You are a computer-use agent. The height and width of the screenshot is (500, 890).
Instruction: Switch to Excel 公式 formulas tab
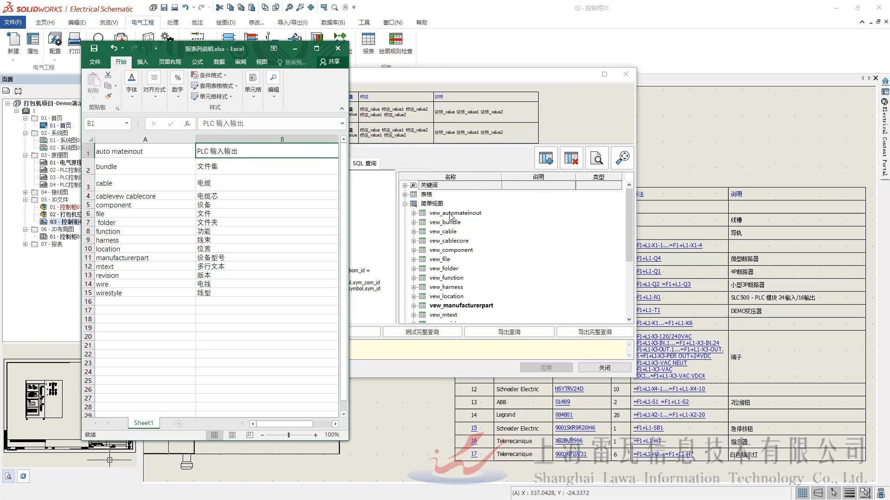click(x=197, y=62)
